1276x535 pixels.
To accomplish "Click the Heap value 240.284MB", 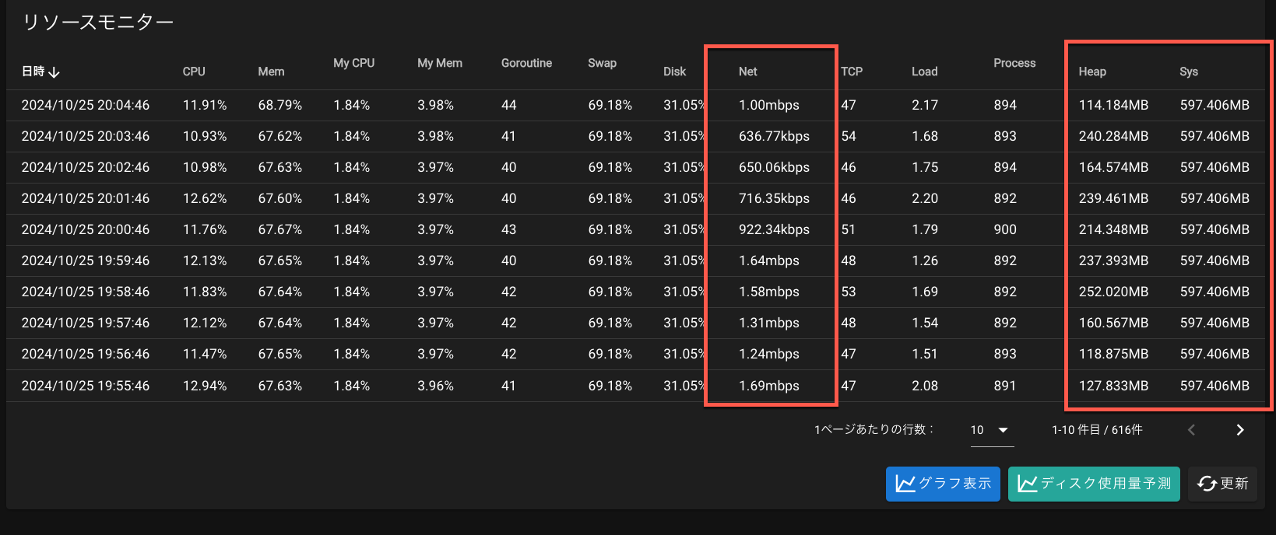I will tap(1113, 136).
